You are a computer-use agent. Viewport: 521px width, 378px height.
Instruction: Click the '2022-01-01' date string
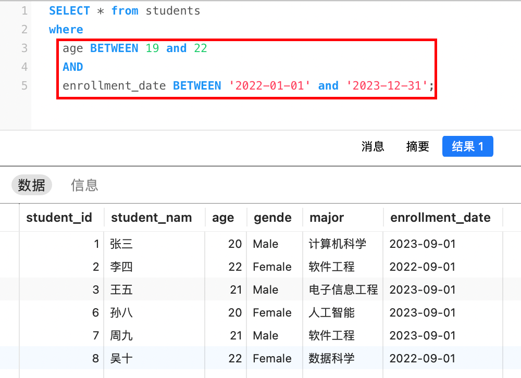click(269, 86)
